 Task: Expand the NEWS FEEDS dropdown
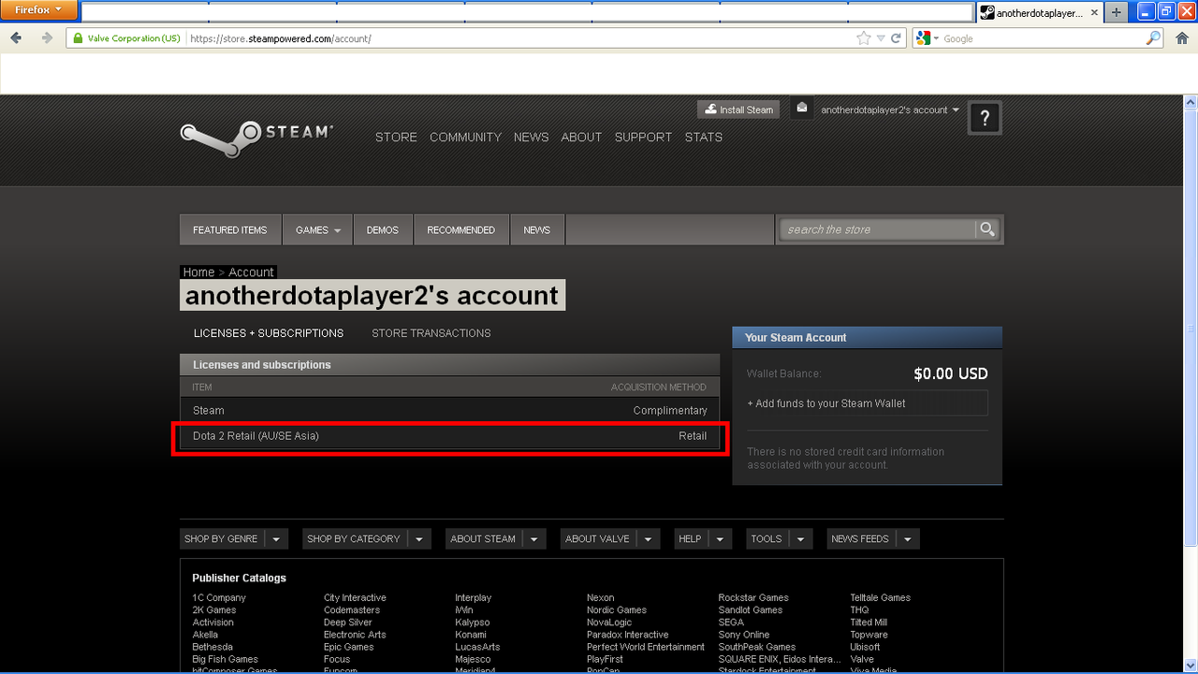[873, 538]
